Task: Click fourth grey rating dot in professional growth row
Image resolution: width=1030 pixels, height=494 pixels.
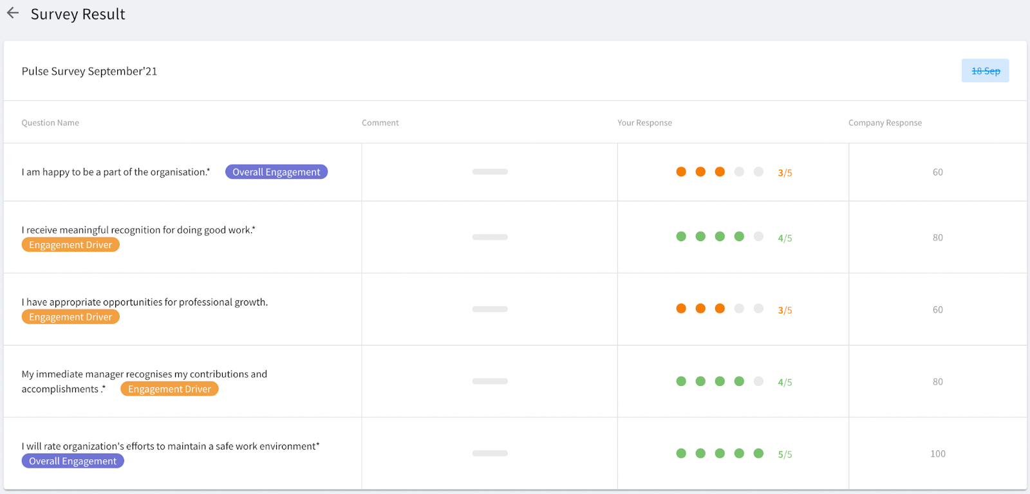Action: [739, 309]
